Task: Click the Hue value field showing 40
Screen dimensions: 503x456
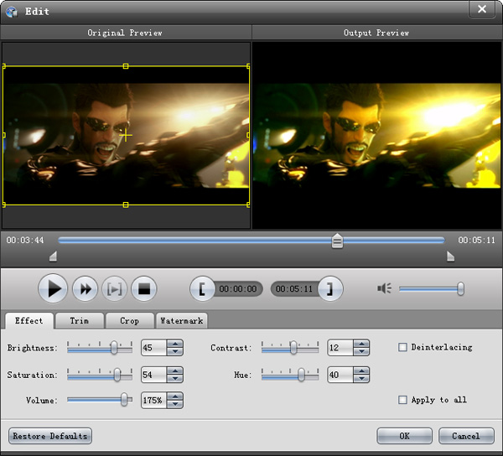Action: click(340, 375)
